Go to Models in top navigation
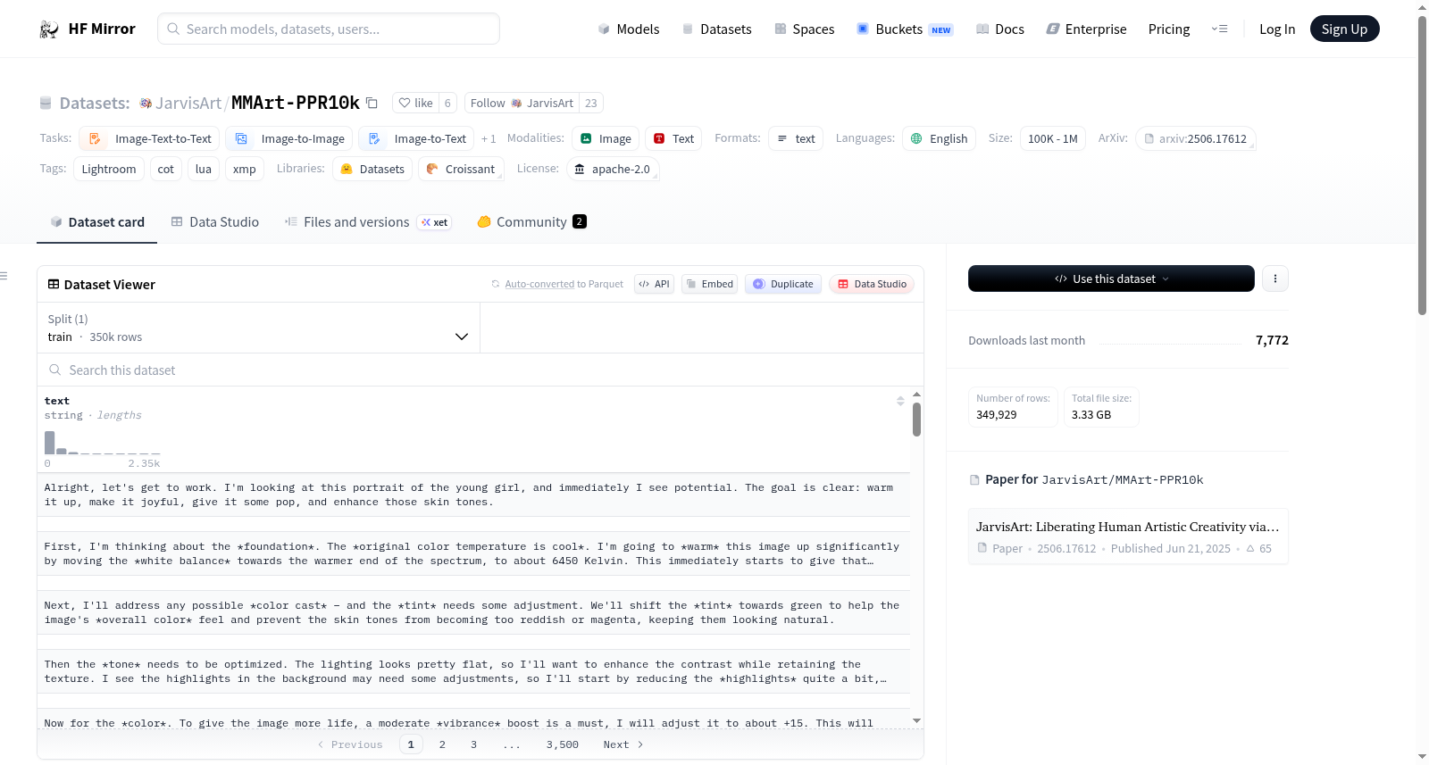Viewport: 1429px width, 765px height. (629, 29)
